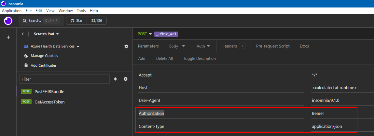Image resolution: width=374 pixels, height=136 pixels.
Task: Open the Help menu
Action: click(94, 11)
